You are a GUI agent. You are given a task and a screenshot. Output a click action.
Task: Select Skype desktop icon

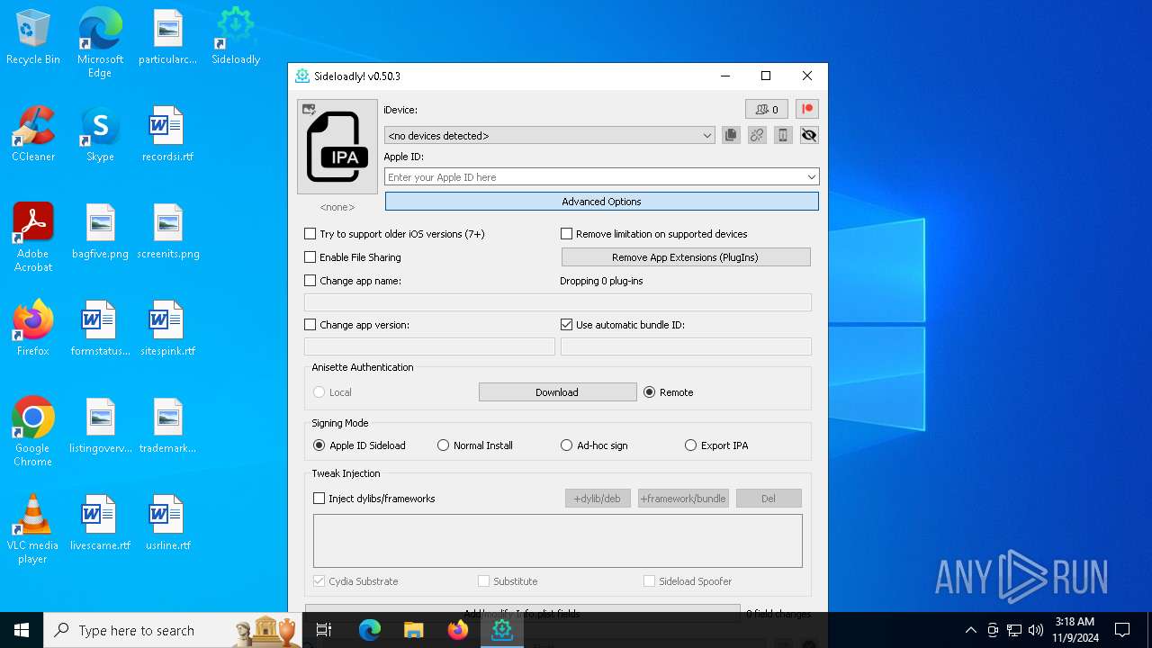[x=100, y=135]
